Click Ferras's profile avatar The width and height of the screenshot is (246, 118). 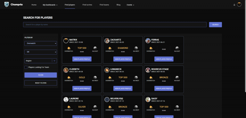click(148, 41)
